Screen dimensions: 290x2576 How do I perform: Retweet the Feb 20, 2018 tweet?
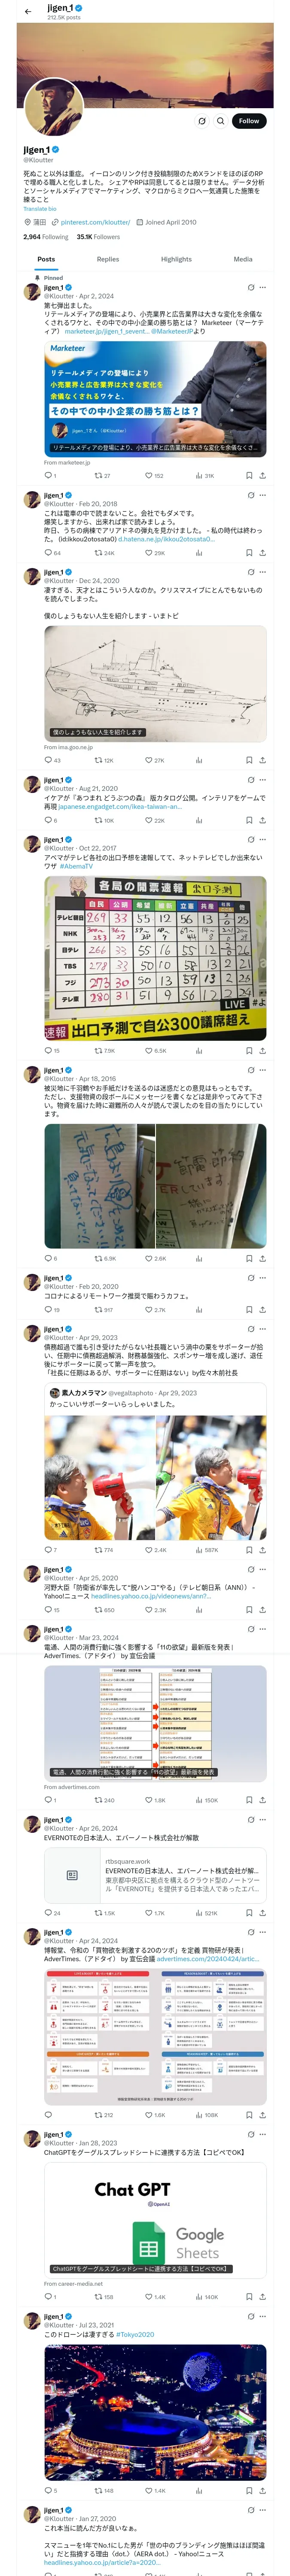point(104,553)
